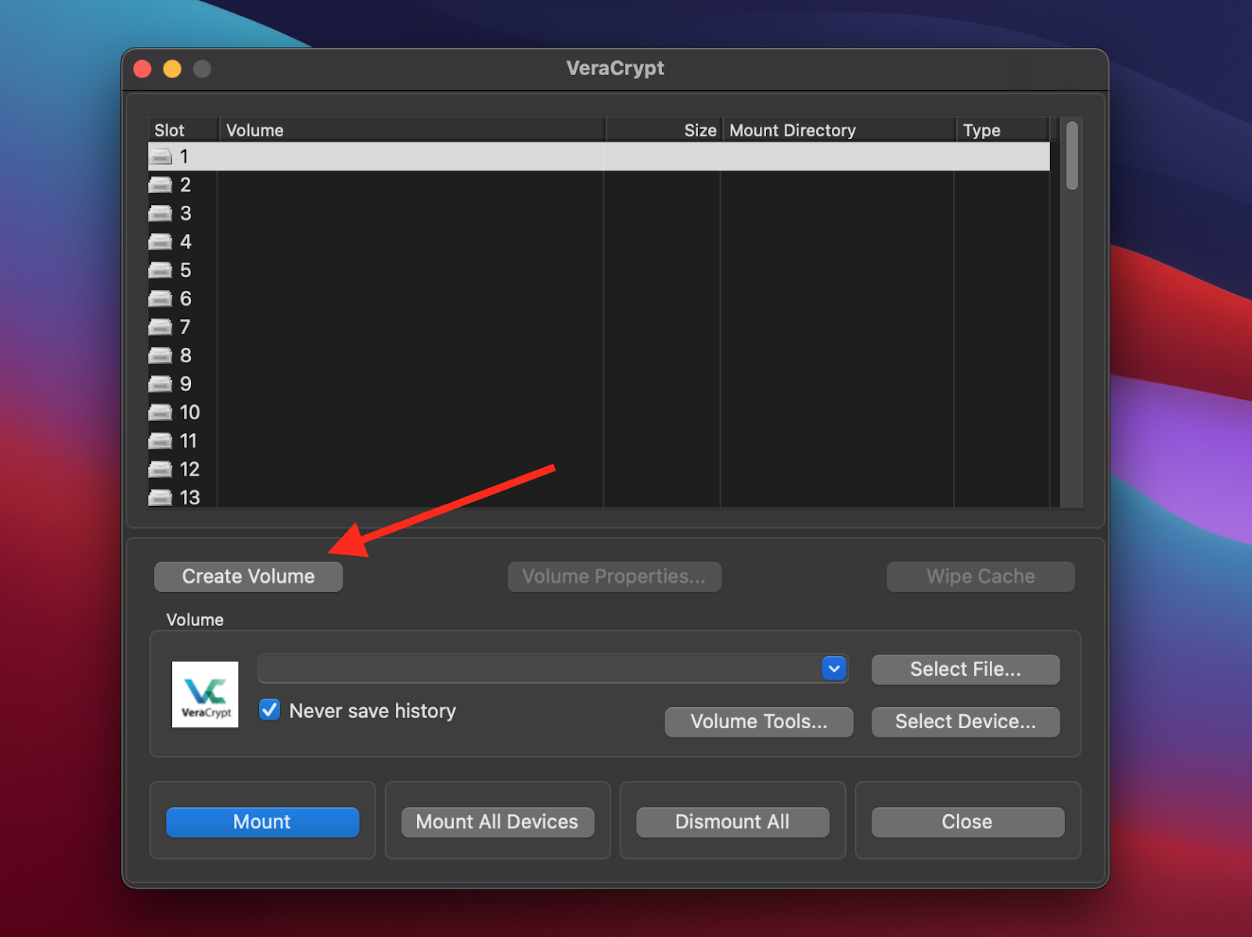Click the Type column header
Screen dimensions: 1252x937
tap(1002, 130)
